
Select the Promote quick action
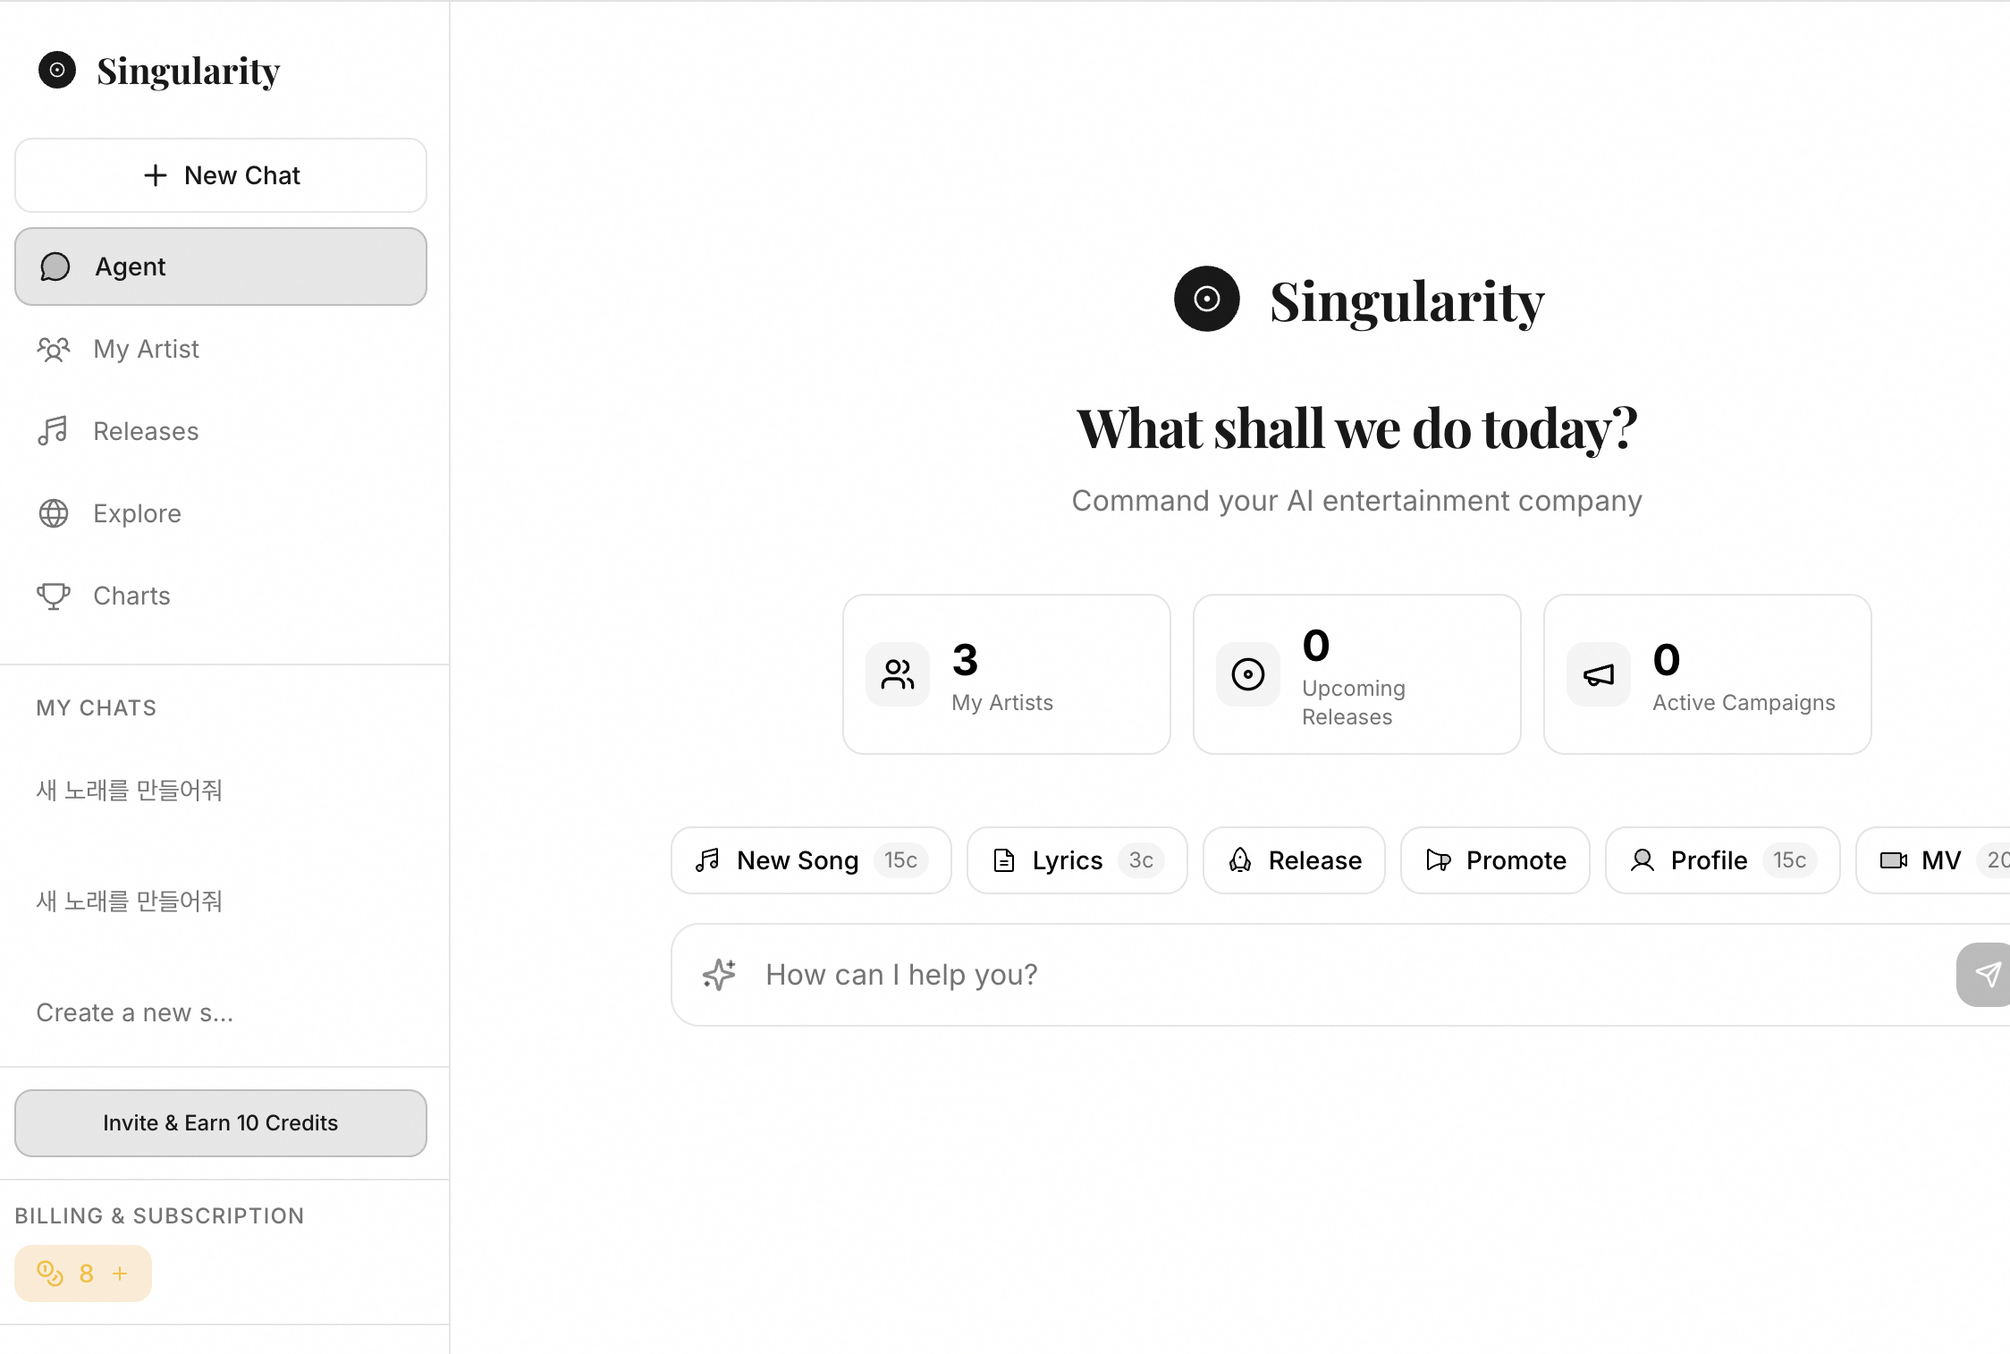point(1494,859)
